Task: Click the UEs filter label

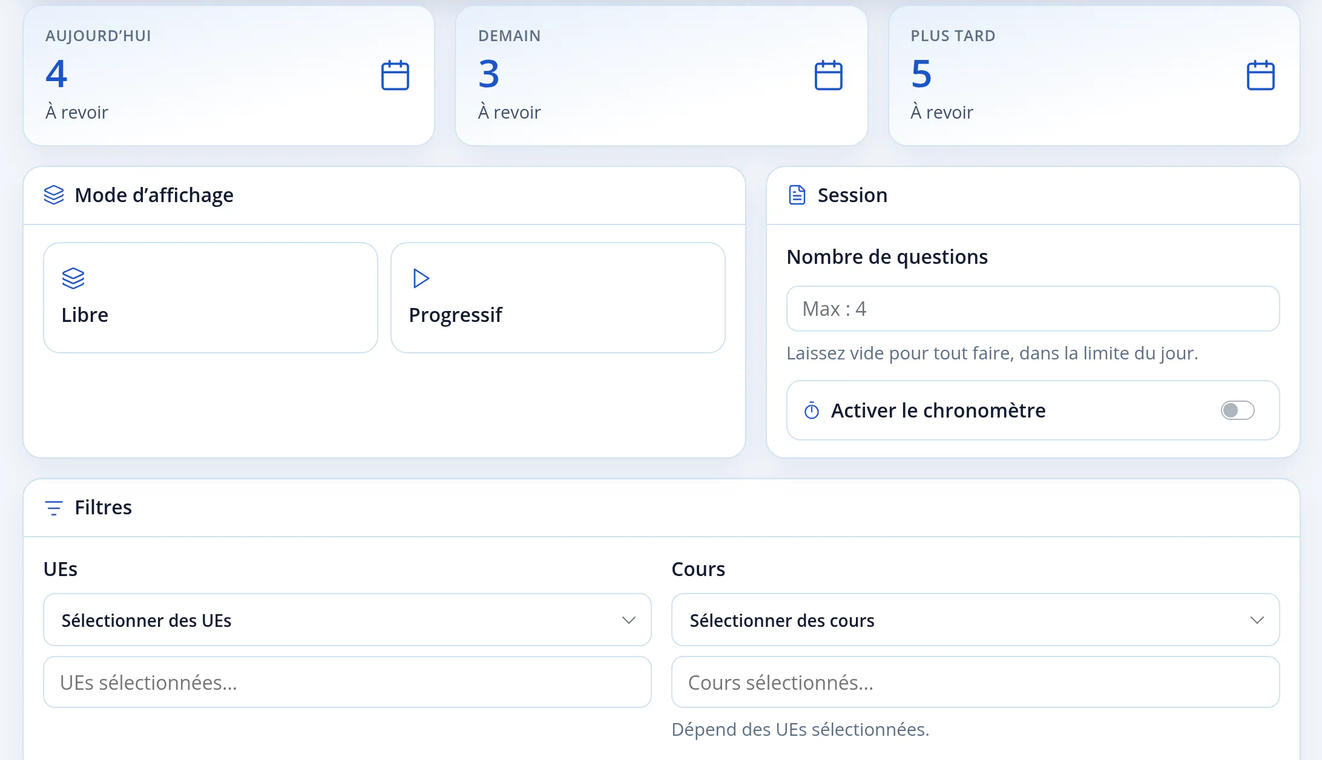Action: (61, 569)
